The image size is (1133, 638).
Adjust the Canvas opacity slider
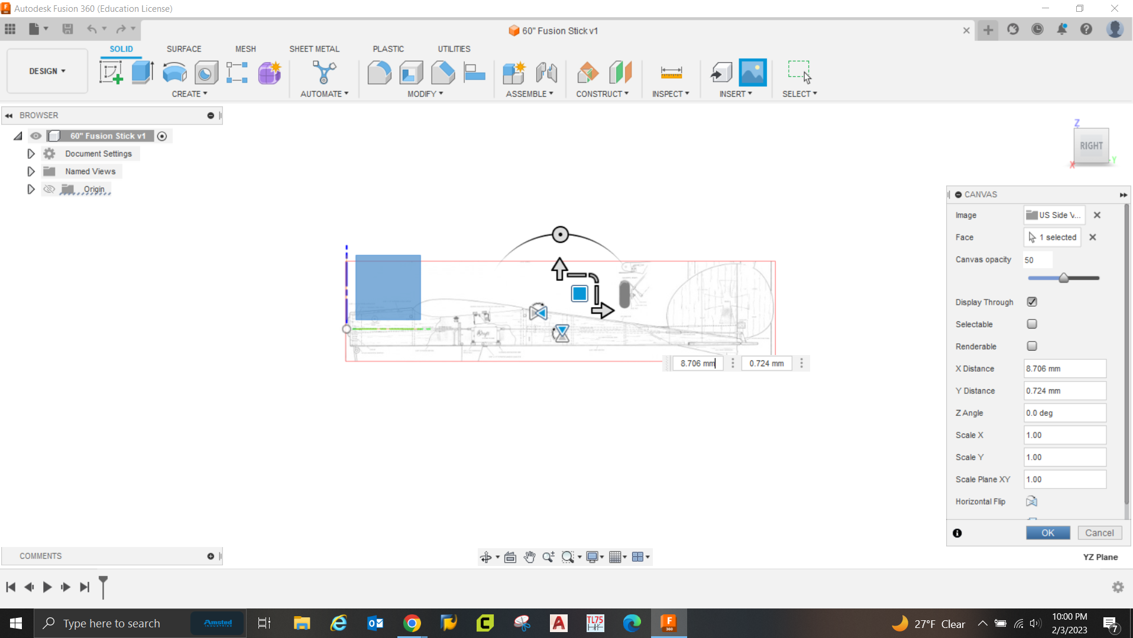(x=1063, y=278)
